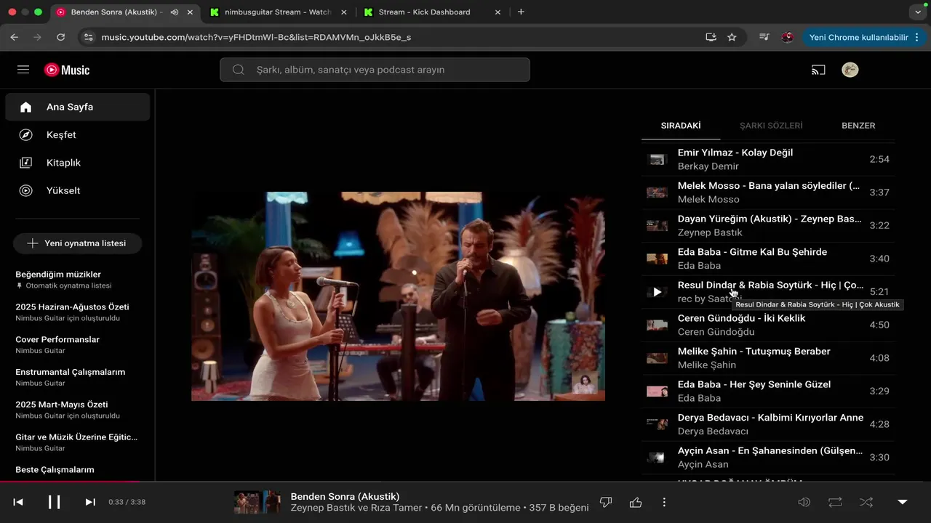Open 2025 Haziran-Ağustos Özeti playlist
Viewport: 931px width, 523px height.
coord(77,312)
